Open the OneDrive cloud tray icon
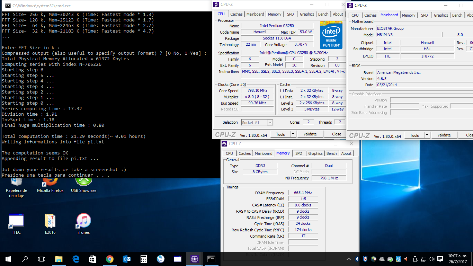Viewport: 473px width, 266px height. 382,259
